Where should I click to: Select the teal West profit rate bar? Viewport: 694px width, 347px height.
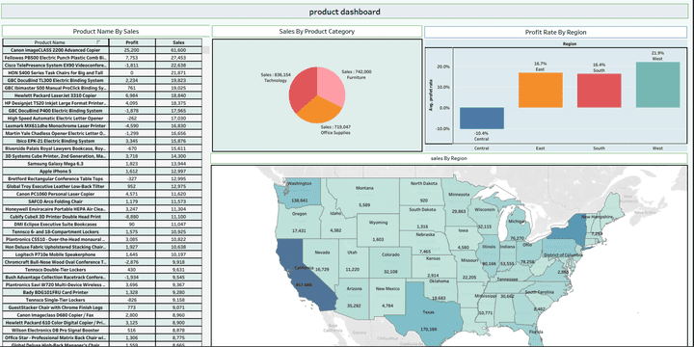click(x=657, y=85)
